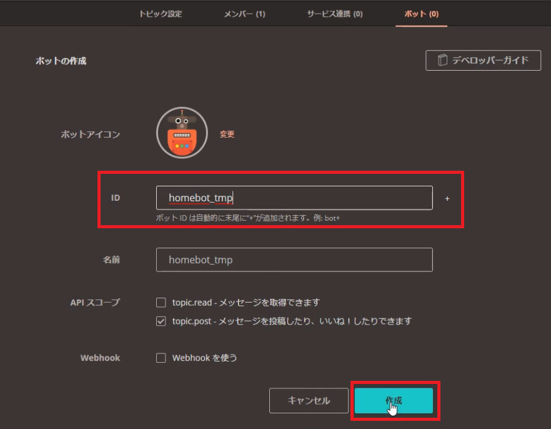
Task: Uncheck the topic.post scope checkbox
Action: click(161, 321)
